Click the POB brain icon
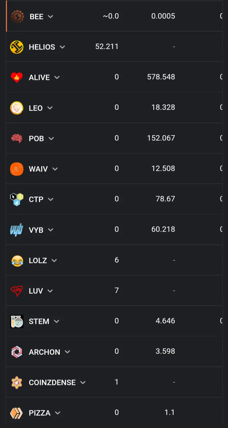The height and width of the screenshot is (428, 228). coord(17,138)
